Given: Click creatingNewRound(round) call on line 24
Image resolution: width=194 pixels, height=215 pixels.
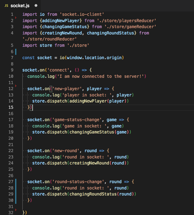Looking at the screenshot, I should pyautogui.click(x=98, y=163).
